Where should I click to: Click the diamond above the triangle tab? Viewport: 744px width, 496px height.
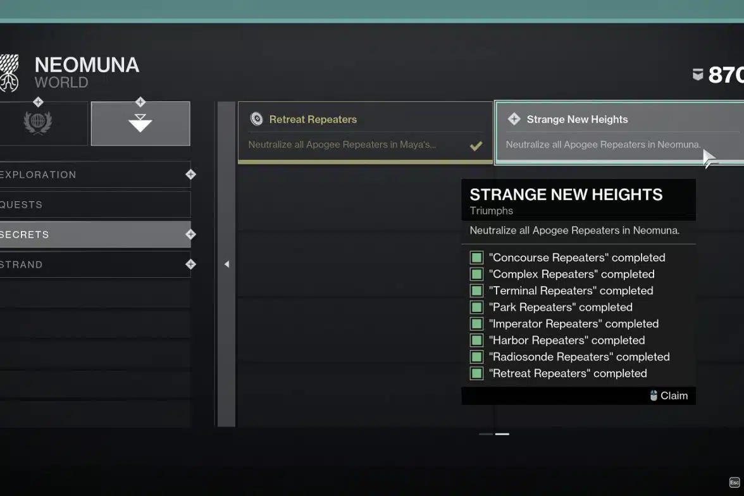(x=140, y=102)
